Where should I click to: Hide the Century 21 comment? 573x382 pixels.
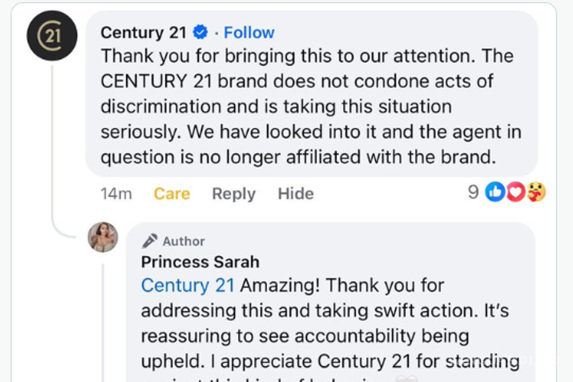click(295, 193)
